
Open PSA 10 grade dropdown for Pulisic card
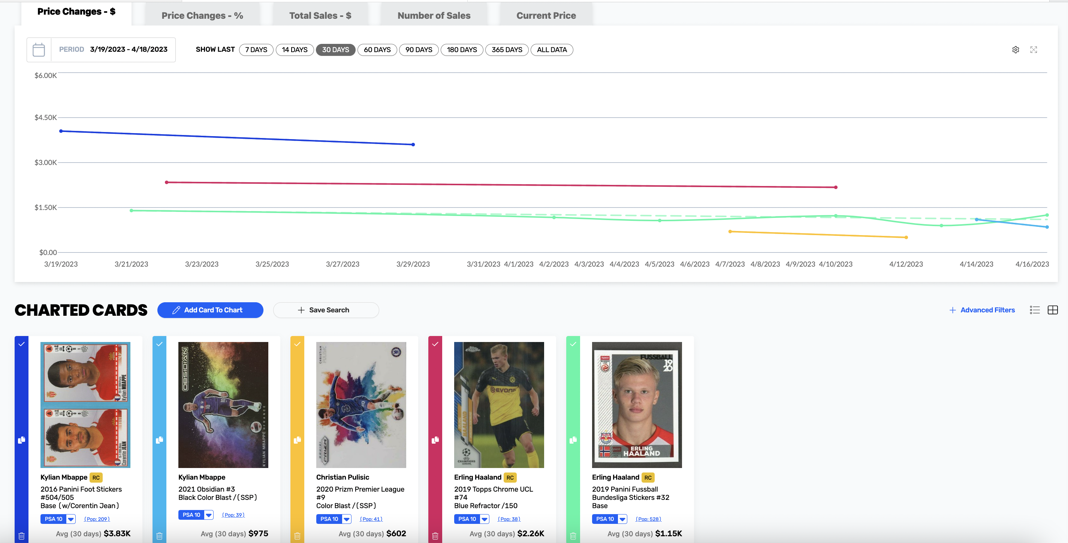click(x=347, y=519)
